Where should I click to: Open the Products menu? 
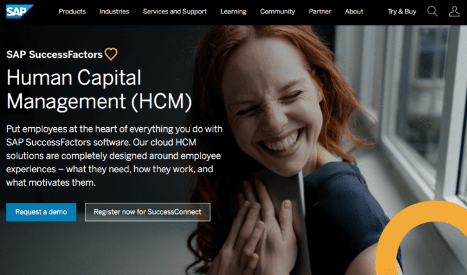click(72, 12)
